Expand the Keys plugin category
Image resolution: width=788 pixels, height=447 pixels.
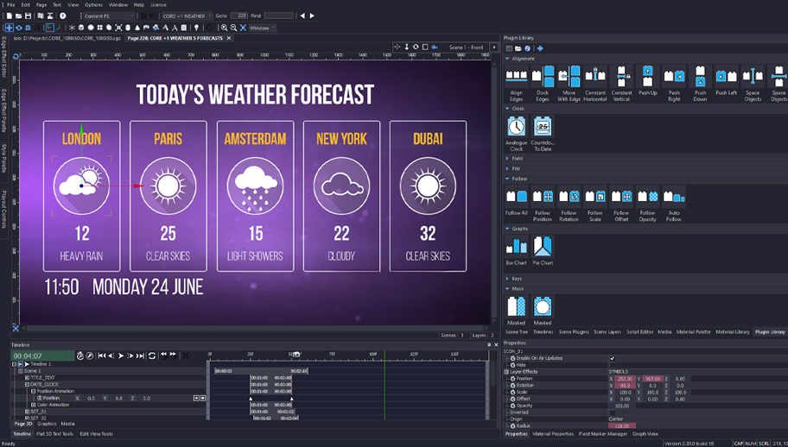point(508,279)
